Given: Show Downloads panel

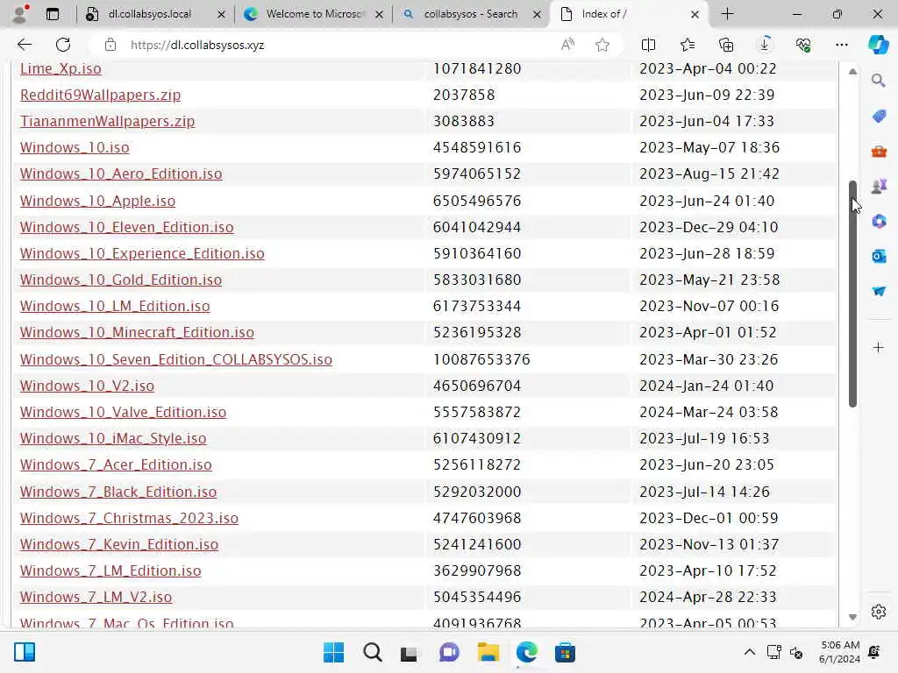Looking at the screenshot, I should (765, 45).
